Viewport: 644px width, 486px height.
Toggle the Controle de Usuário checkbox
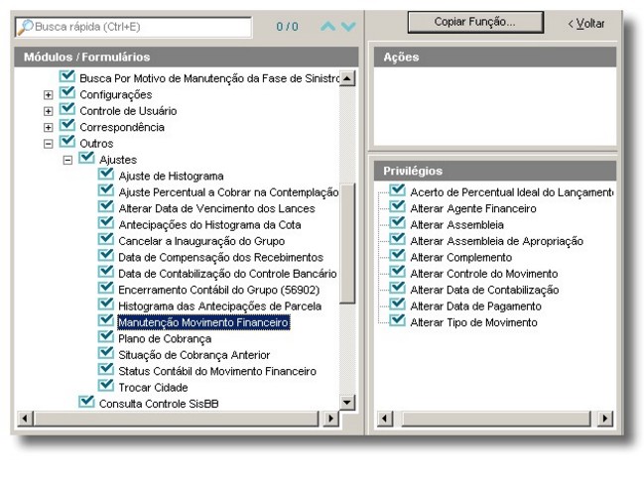tap(66, 109)
